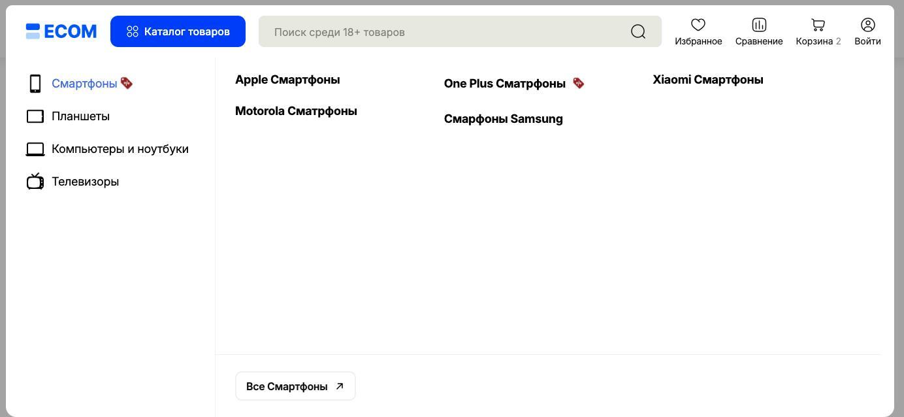Click the laptop icon beside Компьютеры и ноутбуки

coord(35,149)
